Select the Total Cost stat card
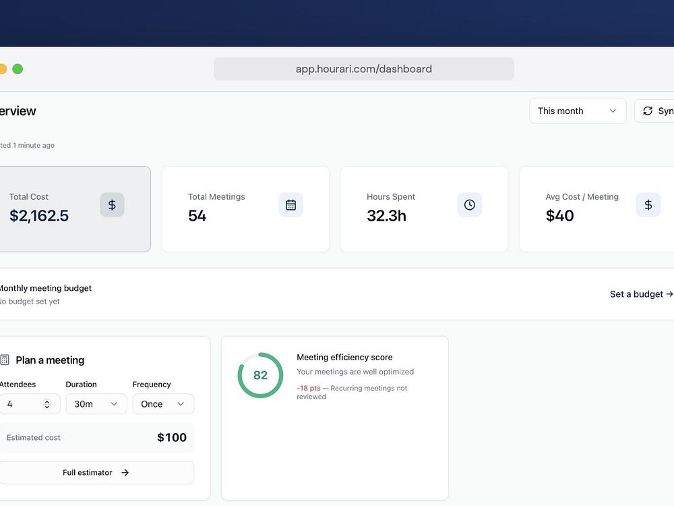The height and width of the screenshot is (506, 674). 75,209
